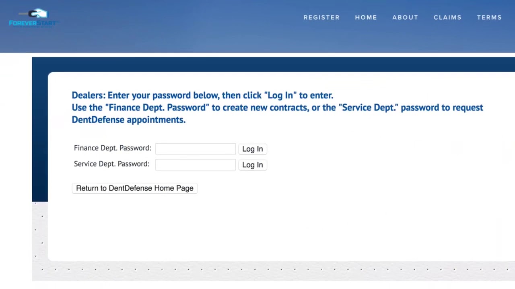This screenshot has width=515, height=289.
Task: Click the "DentDefense appointments." instruction text
Action: 128,120
